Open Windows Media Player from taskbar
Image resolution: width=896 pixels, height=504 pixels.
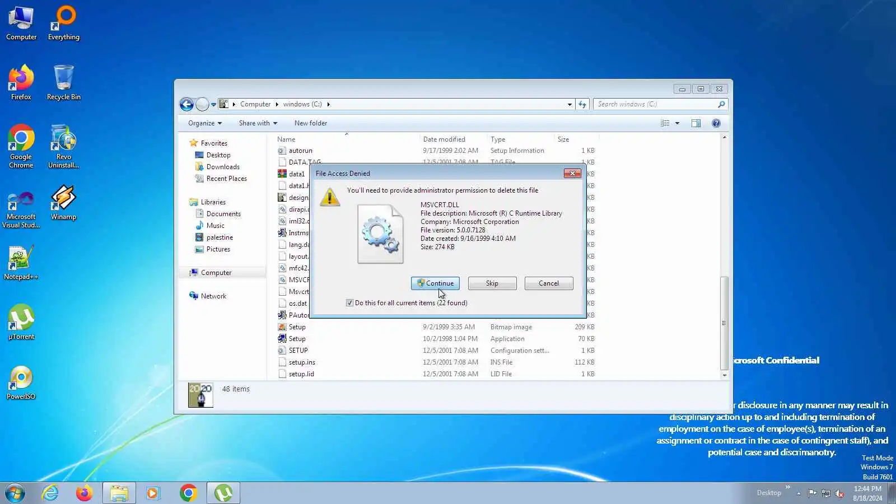153,493
